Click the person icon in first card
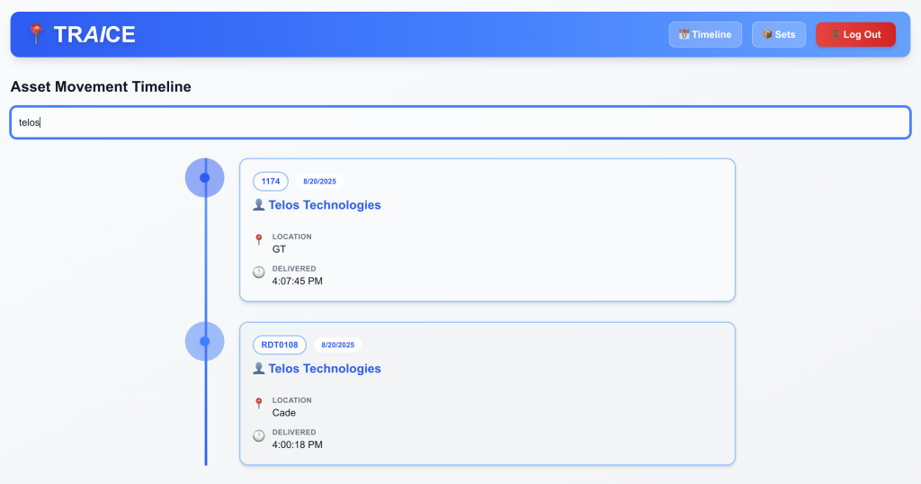This screenshot has height=484, width=921. (x=259, y=205)
